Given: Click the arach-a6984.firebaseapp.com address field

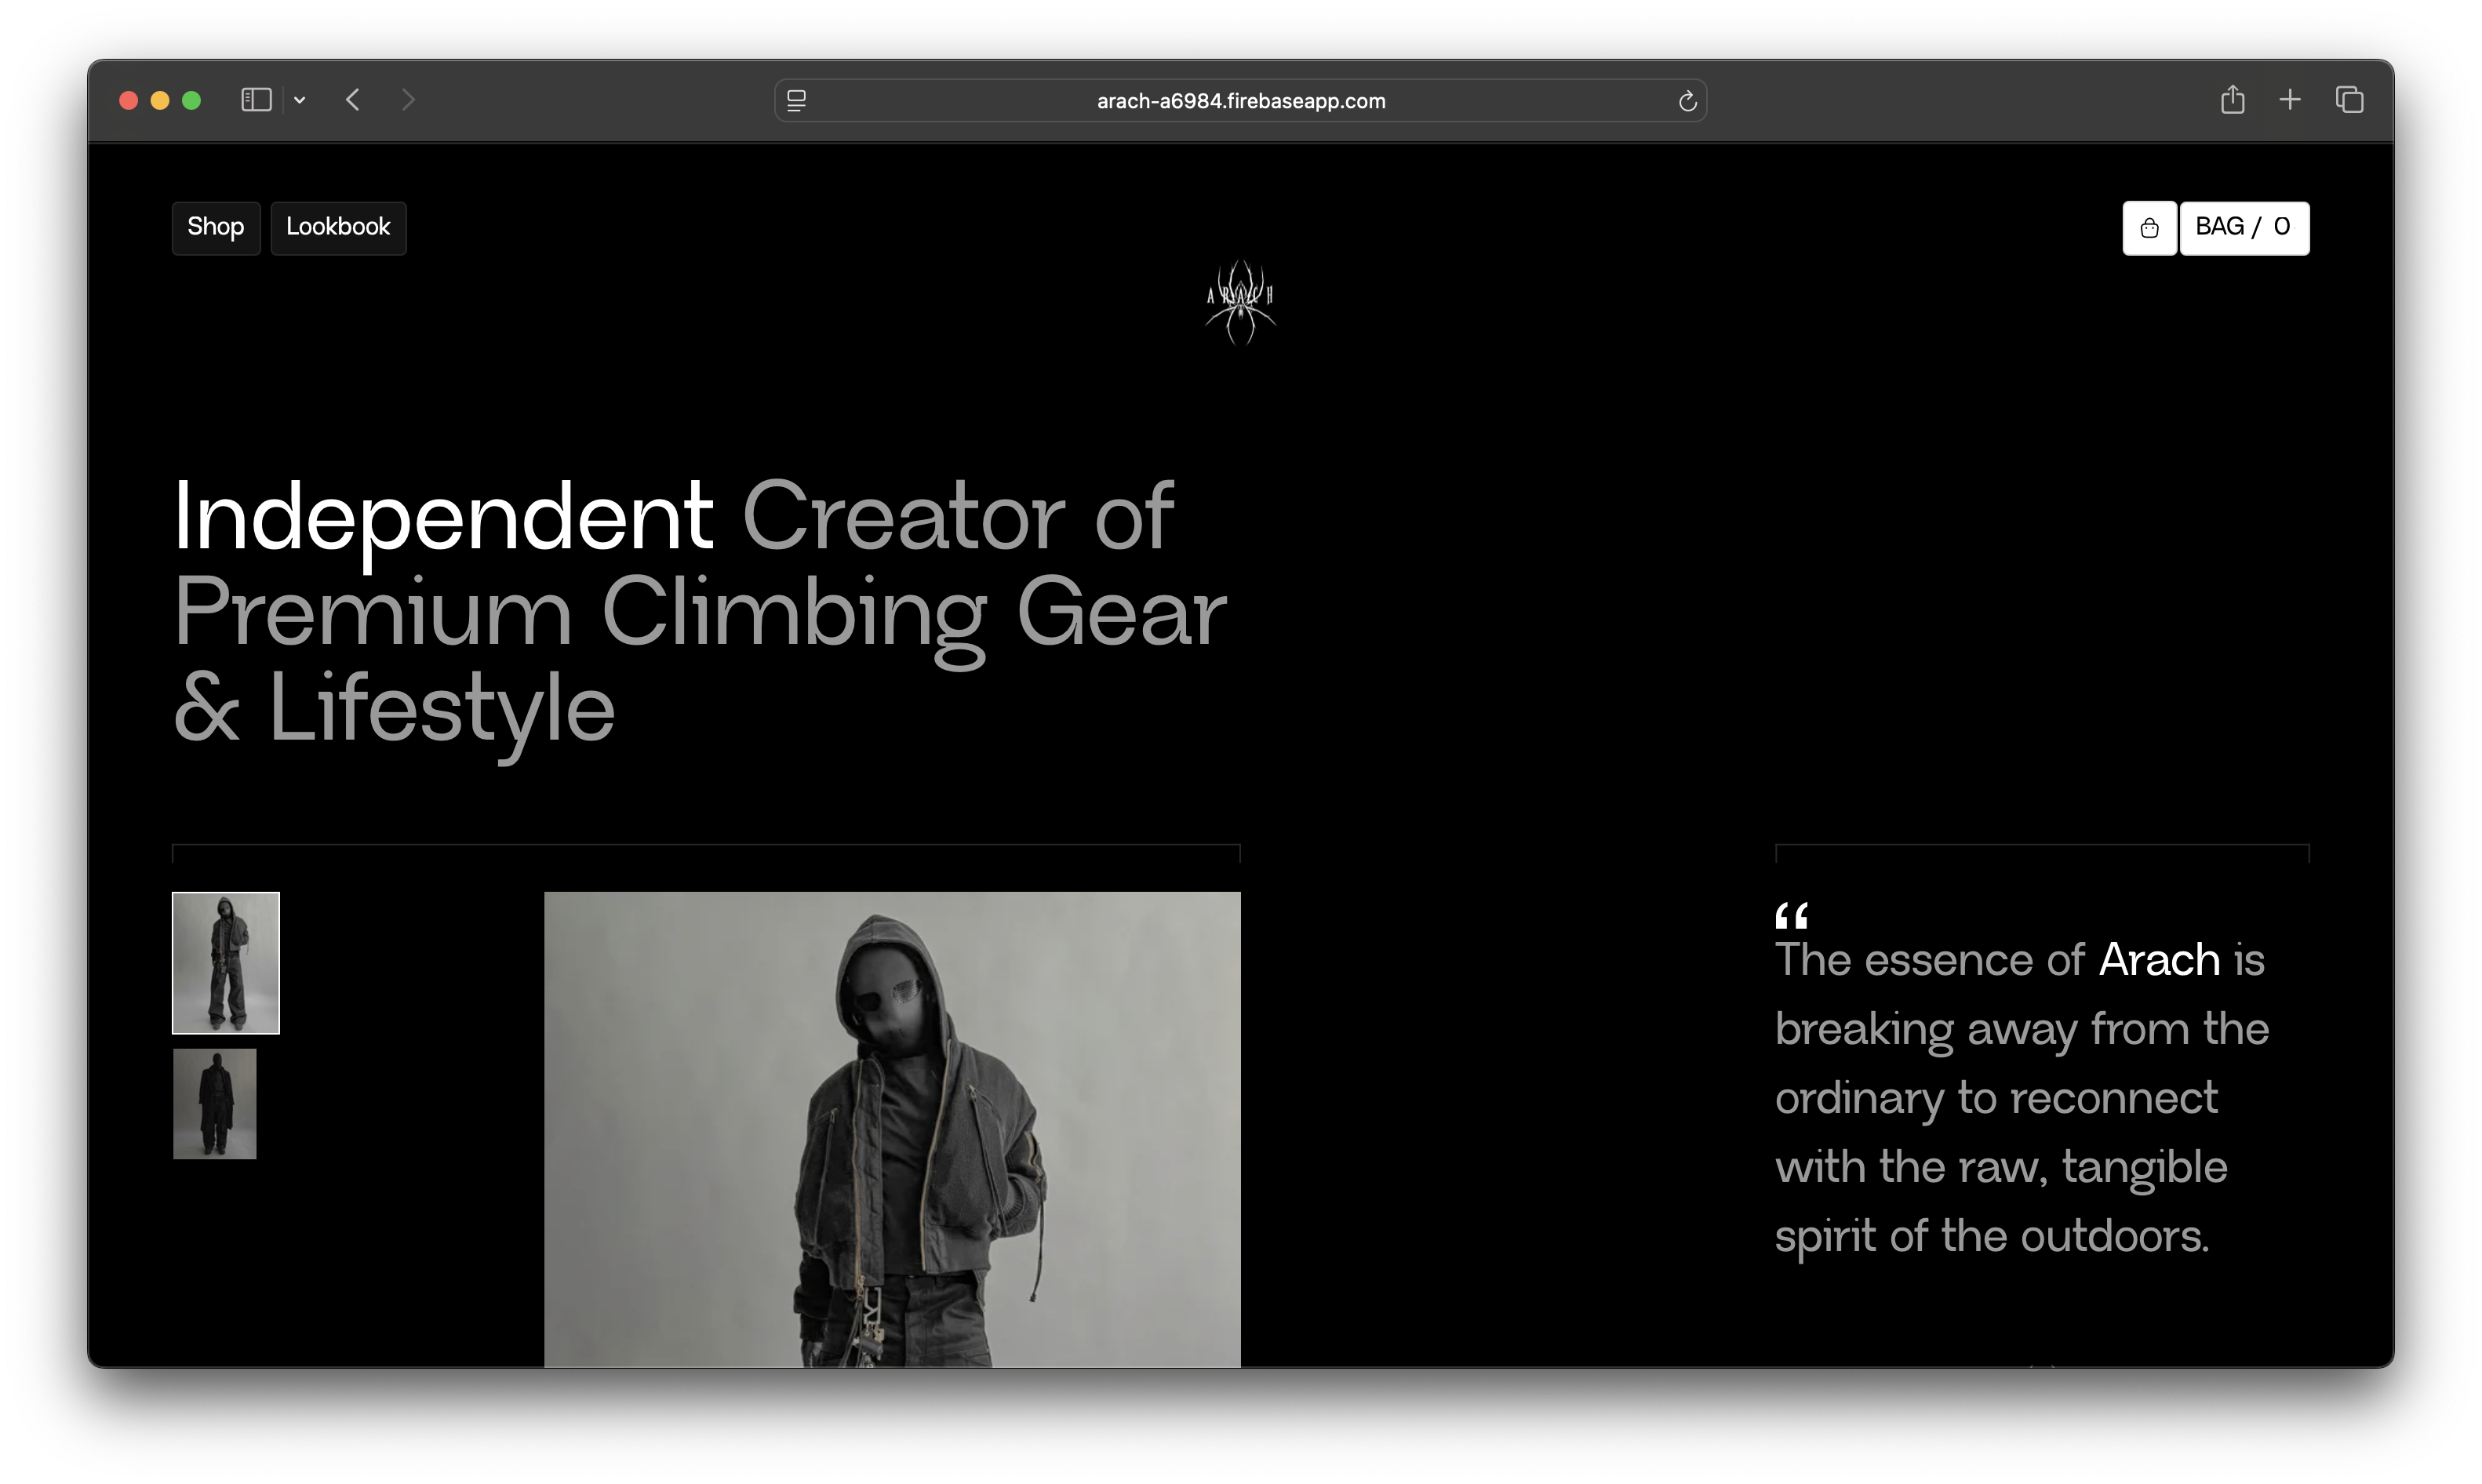Looking at the screenshot, I should (x=1240, y=101).
